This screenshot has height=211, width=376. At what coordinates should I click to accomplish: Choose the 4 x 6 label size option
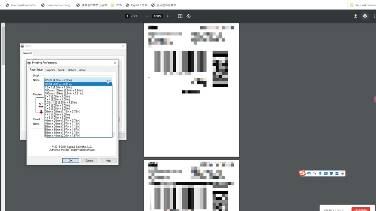coord(57,118)
